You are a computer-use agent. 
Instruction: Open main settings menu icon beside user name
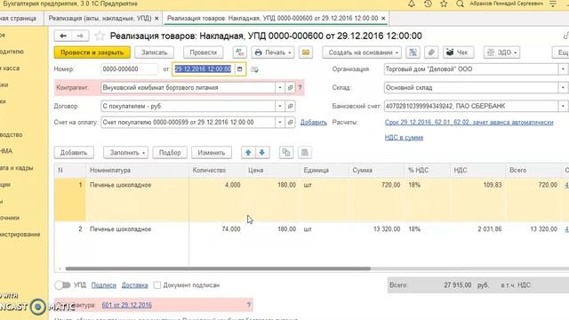click(x=553, y=4)
